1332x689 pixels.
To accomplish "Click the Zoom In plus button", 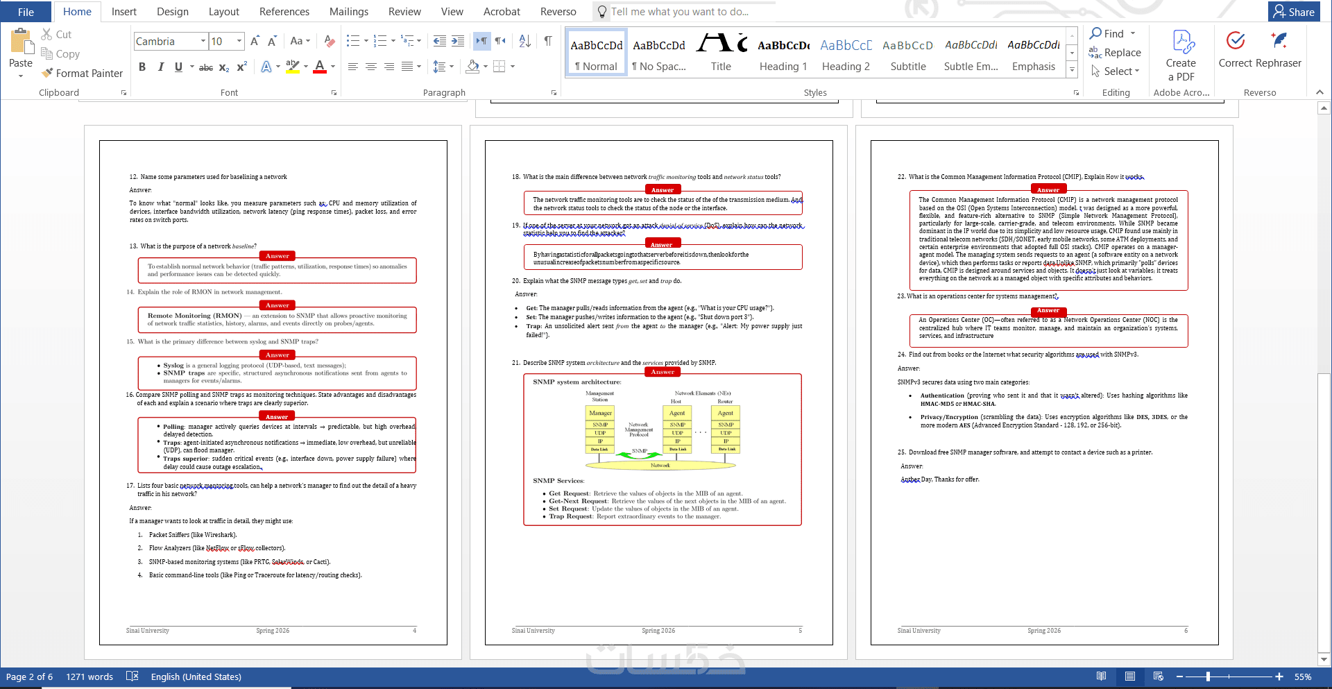I will (1279, 677).
